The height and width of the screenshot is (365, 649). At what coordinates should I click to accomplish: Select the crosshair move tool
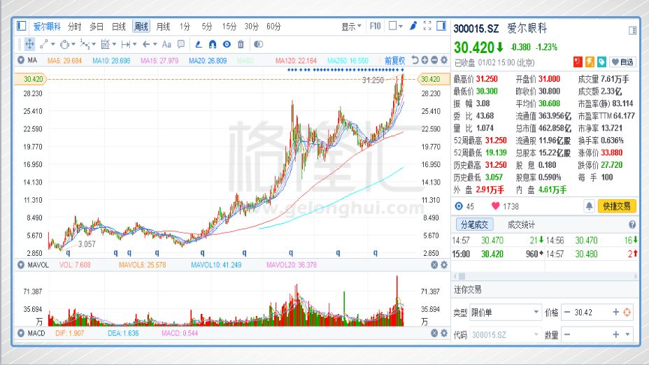click(29, 44)
